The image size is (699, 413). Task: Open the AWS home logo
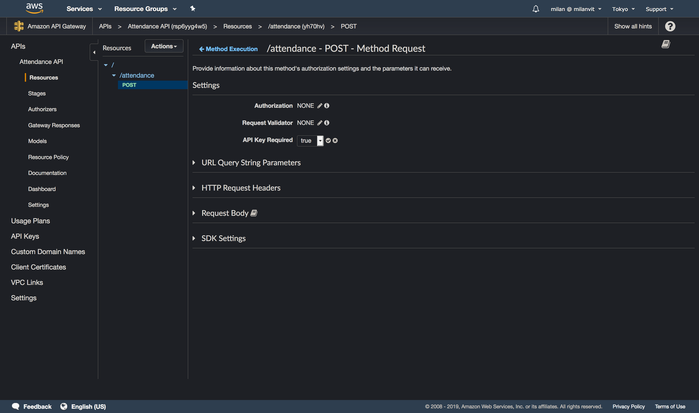(35, 8)
